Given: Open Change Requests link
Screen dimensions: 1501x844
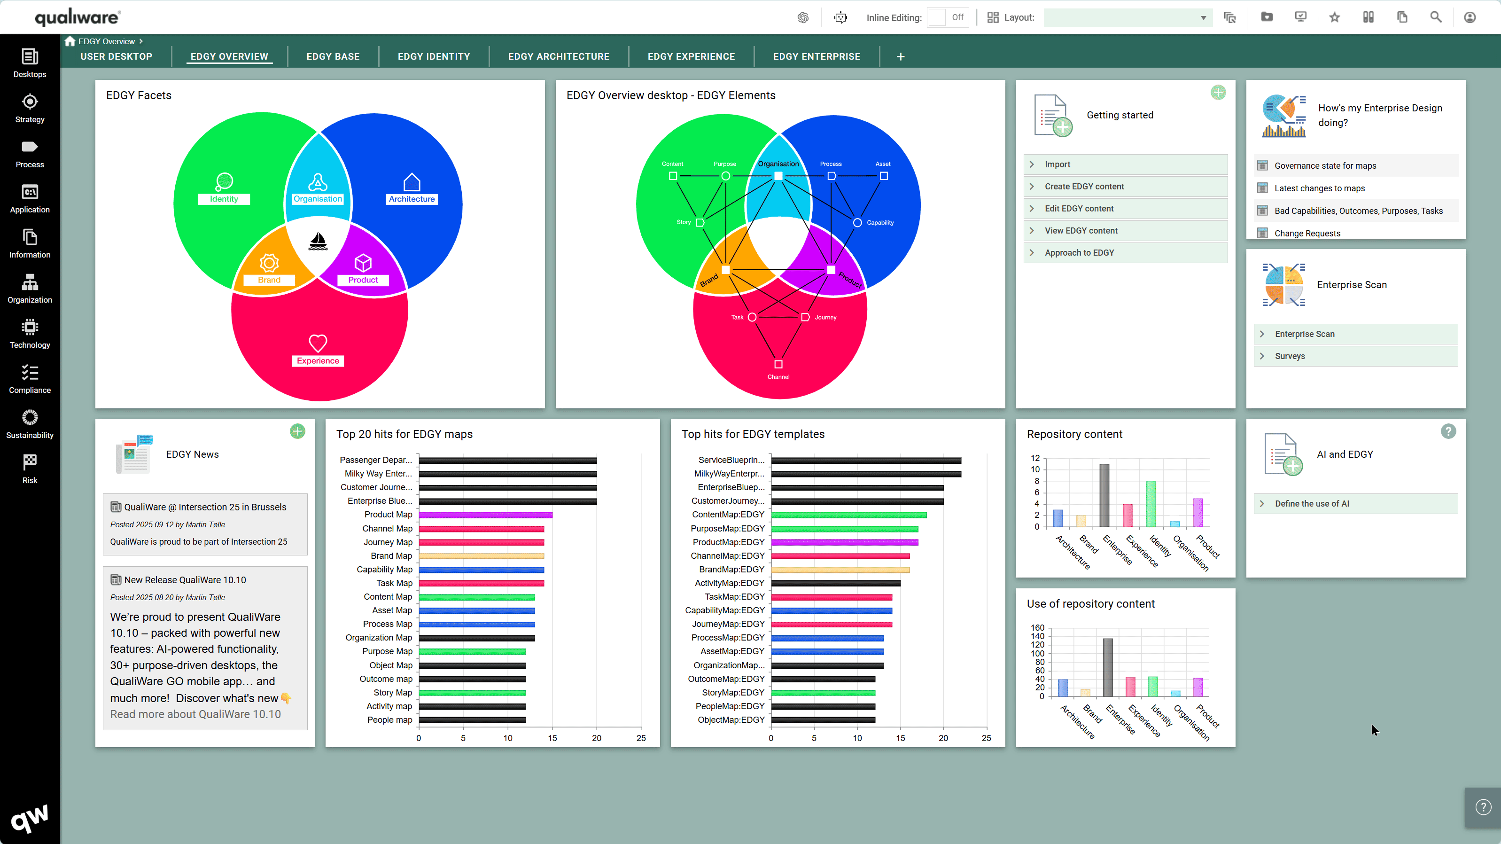Looking at the screenshot, I should click(x=1307, y=233).
